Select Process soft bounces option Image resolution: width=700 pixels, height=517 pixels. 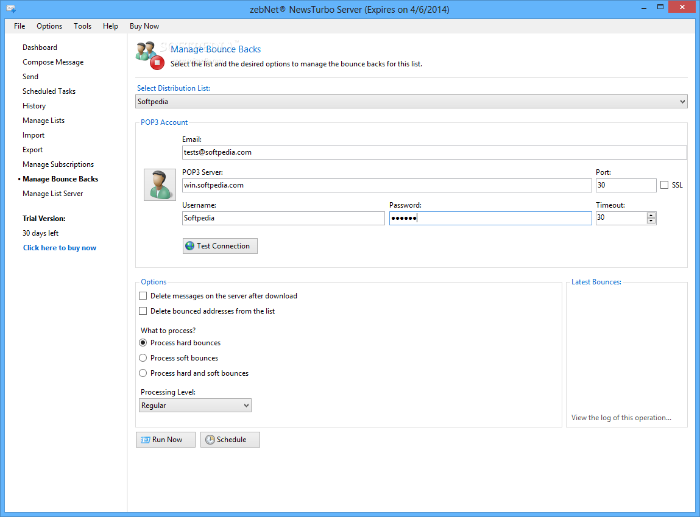click(x=143, y=357)
